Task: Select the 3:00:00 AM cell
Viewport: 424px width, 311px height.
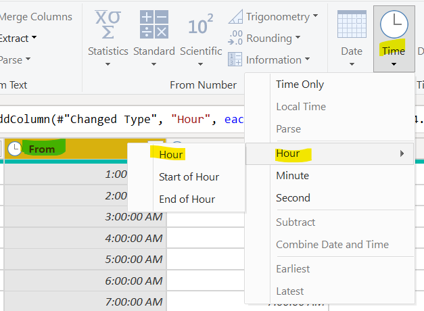Action: click(85, 216)
